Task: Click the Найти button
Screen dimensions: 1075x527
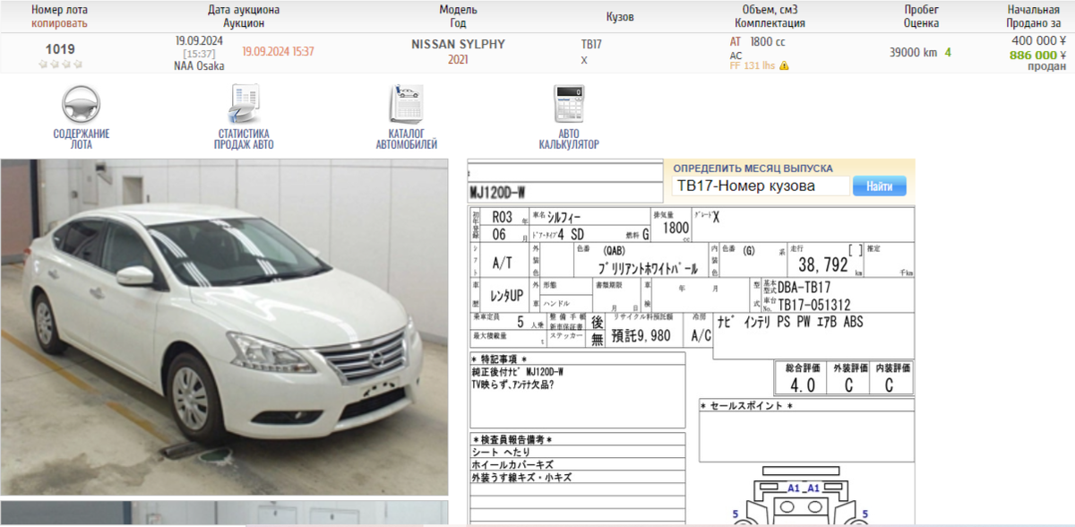Action: pyautogui.click(x=879, y=186)
